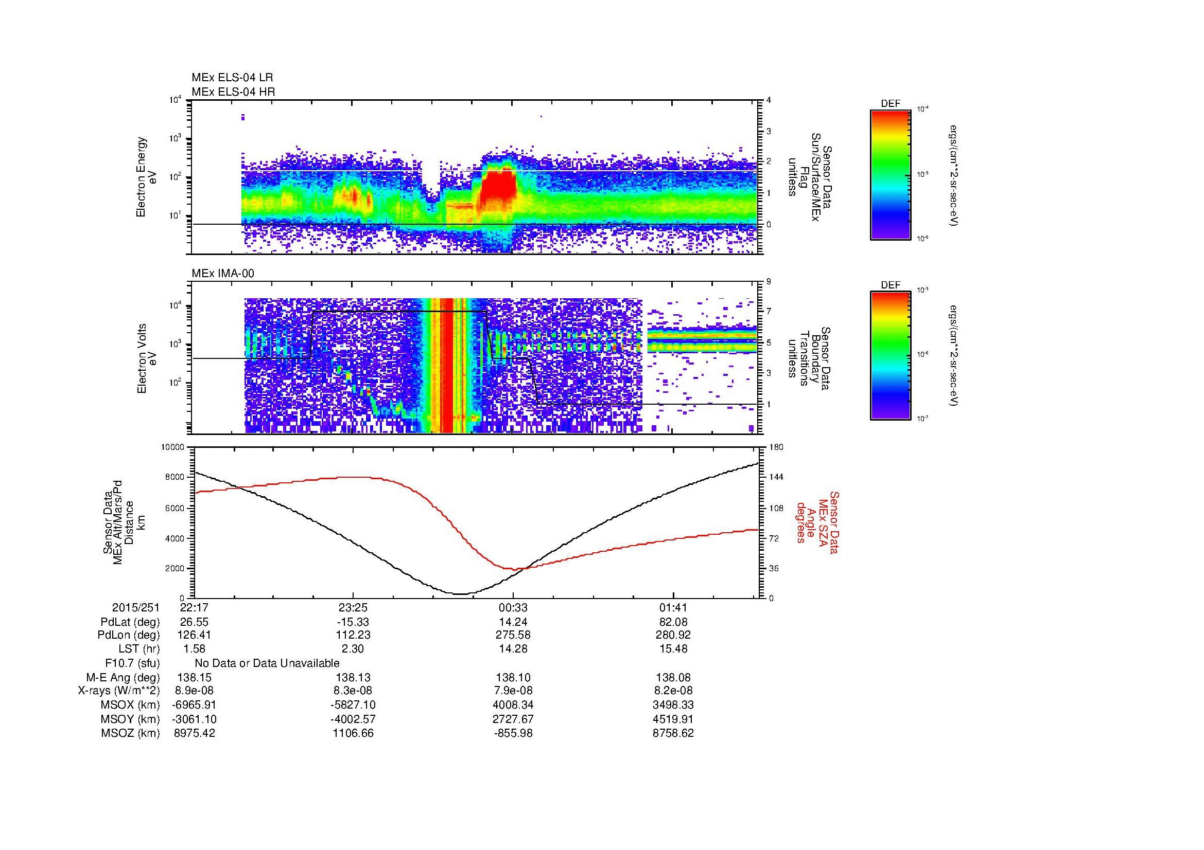Click the PdLat value -15.33
This screenshot has width=1204, height=850.
pyautogui.click(x=353, y=622)
